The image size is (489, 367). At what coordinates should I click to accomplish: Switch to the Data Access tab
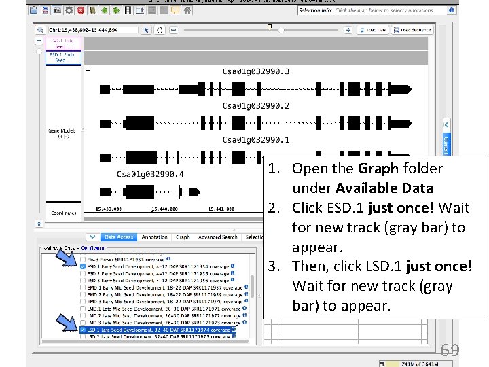pyautogui.click(x=119, y=237)
